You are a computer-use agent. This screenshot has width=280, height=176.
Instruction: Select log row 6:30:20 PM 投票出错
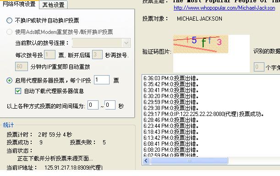click(x=171, y=96)
